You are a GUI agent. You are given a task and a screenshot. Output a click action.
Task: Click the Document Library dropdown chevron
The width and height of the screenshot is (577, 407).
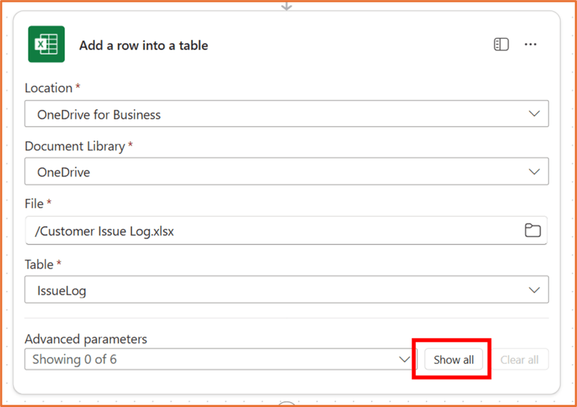[x=535, y=171]
